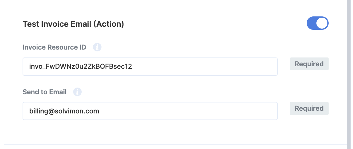Image resolution: width=353 pixels, height=149 pixels.
Task: Open help for the recipient email field
Action: coord(77,92)
